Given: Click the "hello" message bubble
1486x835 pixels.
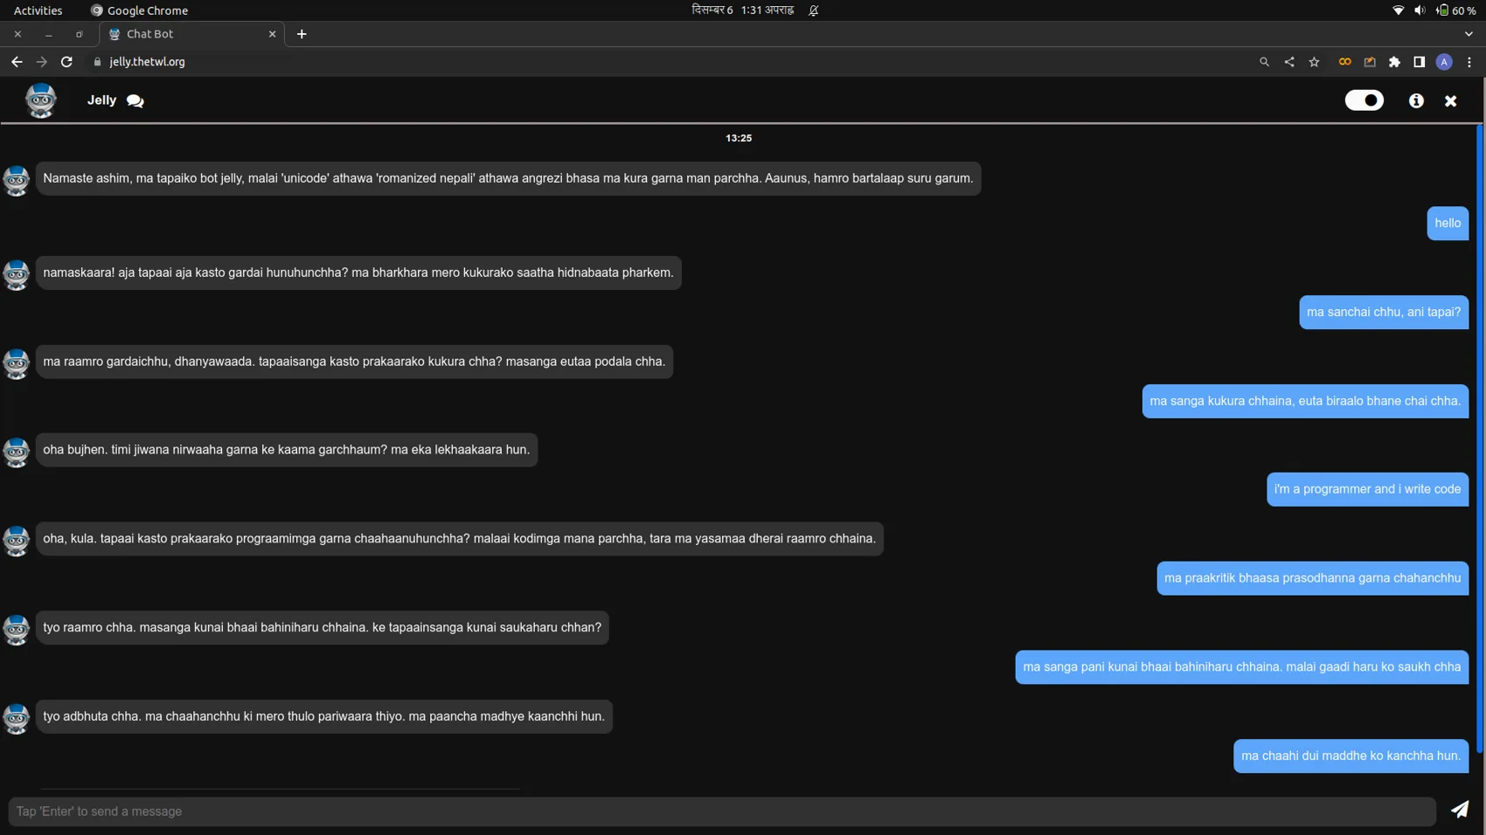Looking at the screenshot, I should tap(1448, 223).
